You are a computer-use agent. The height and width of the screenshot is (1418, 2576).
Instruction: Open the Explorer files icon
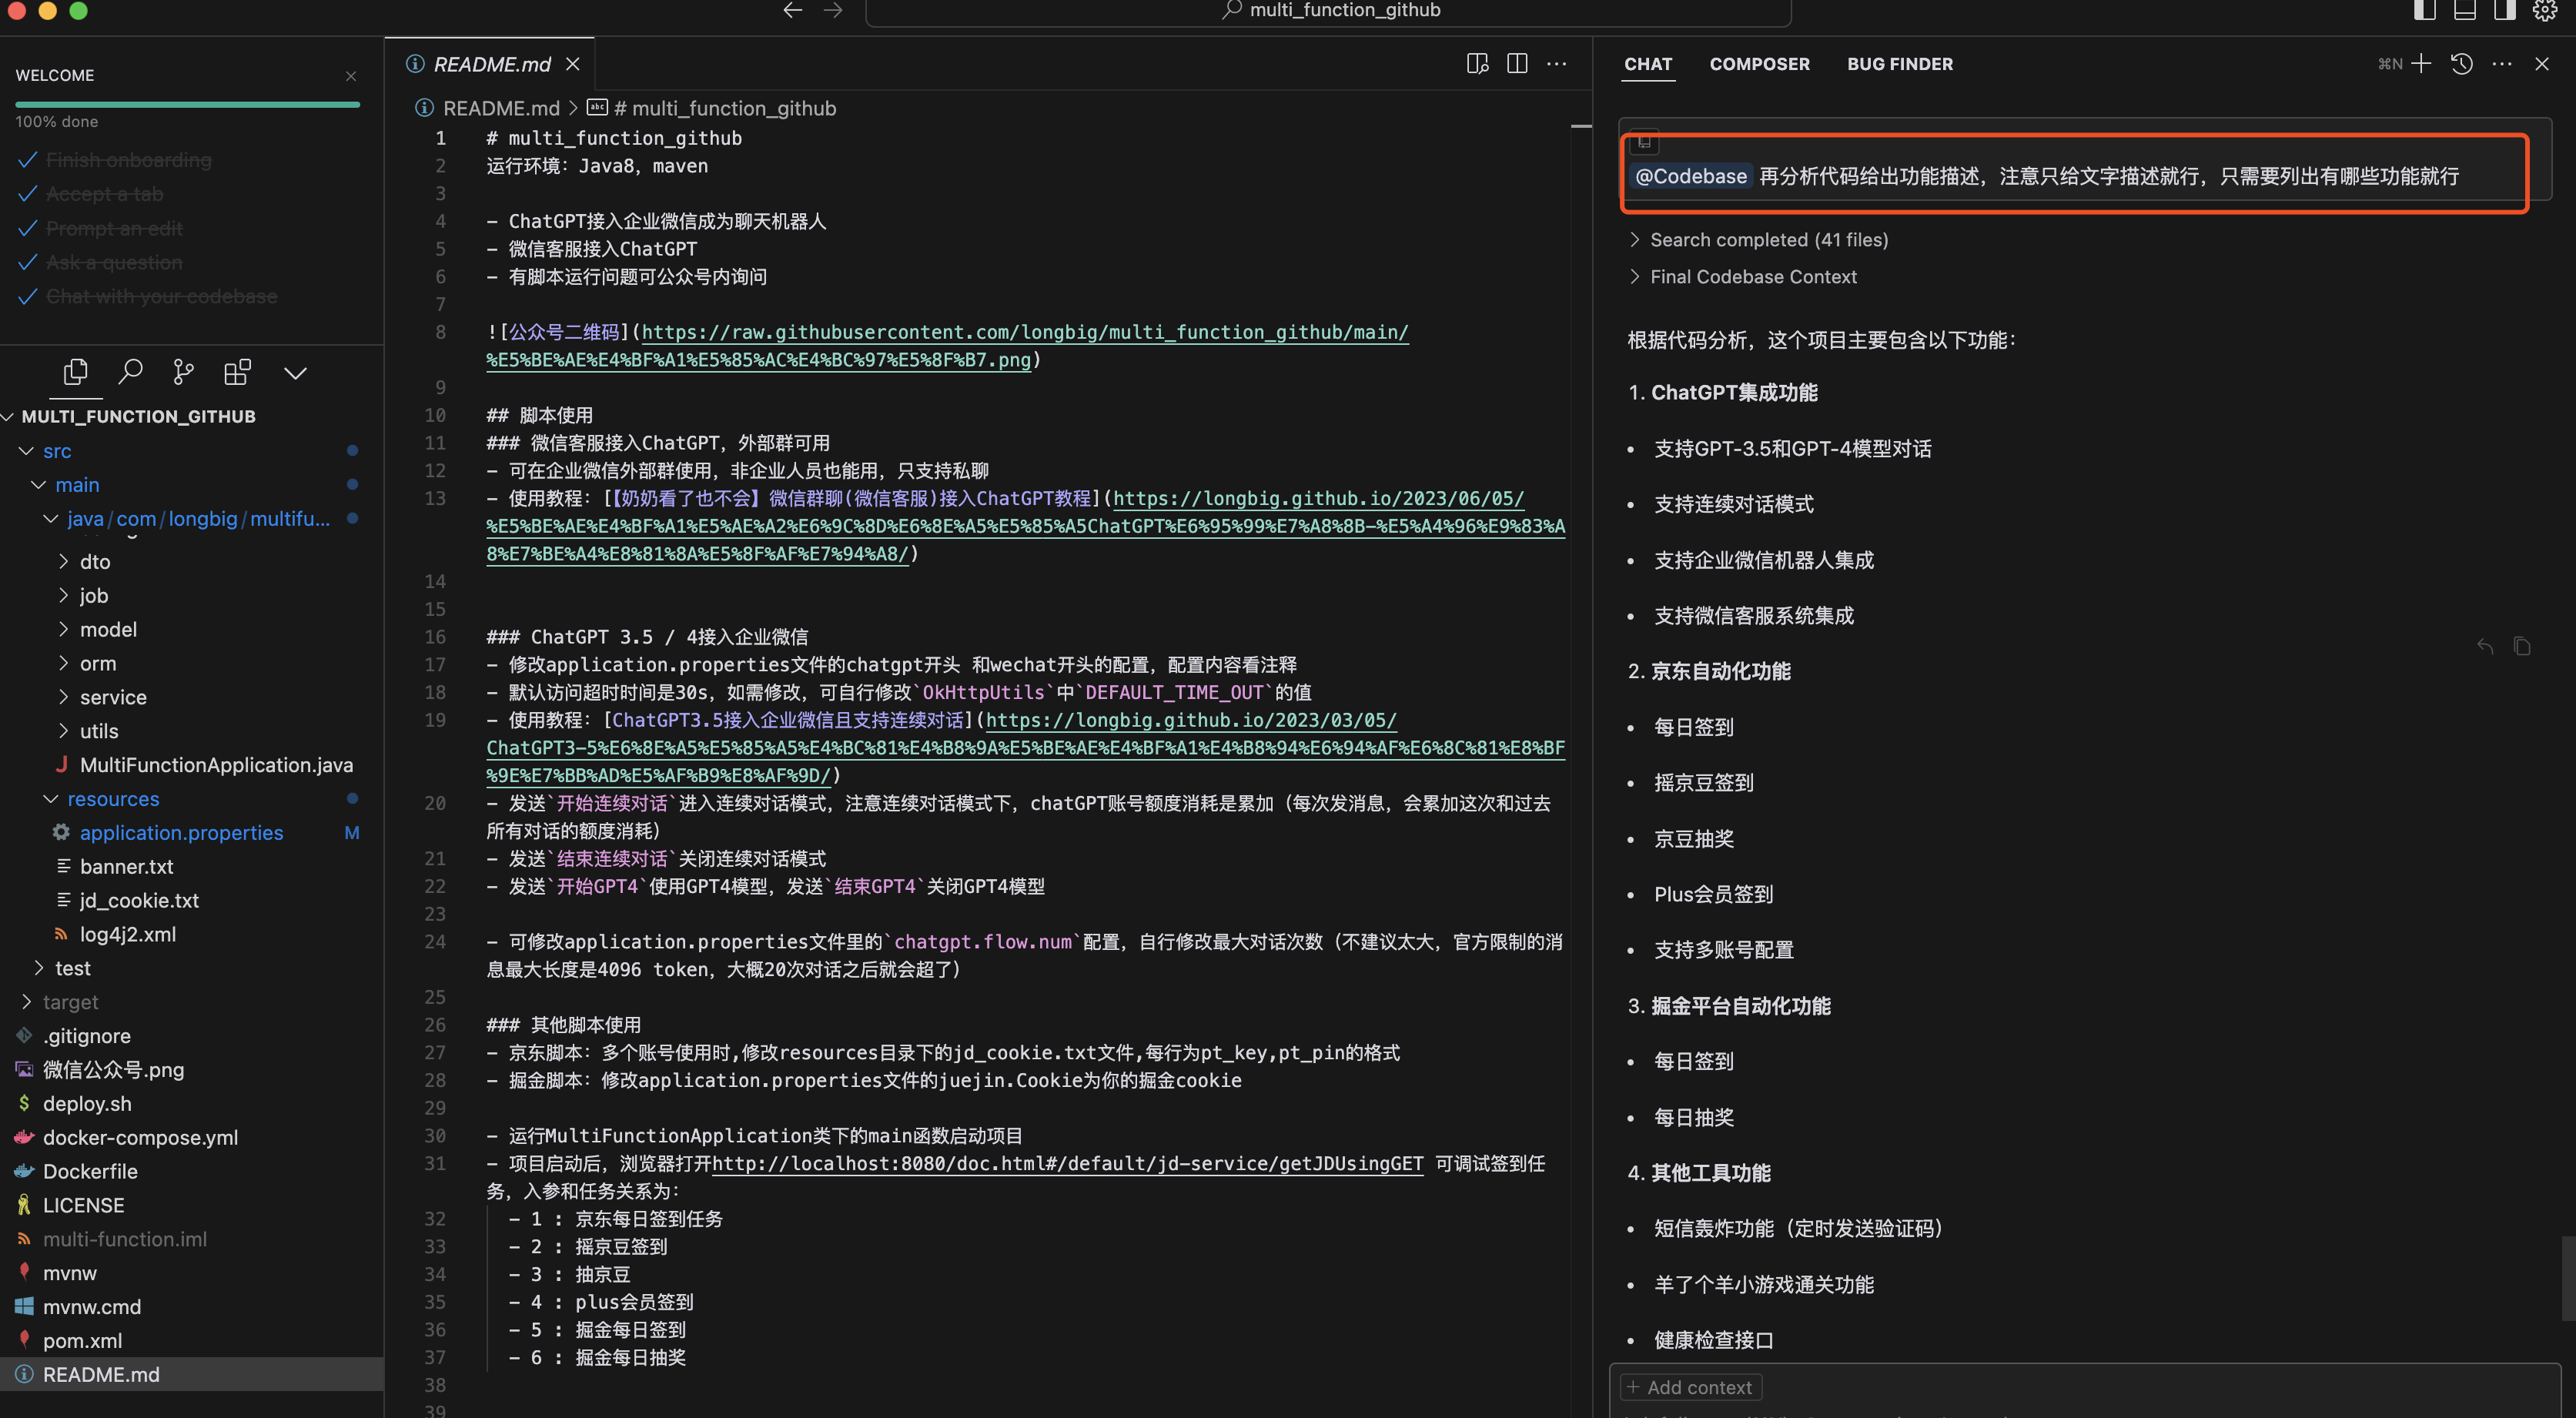point(75,373)
